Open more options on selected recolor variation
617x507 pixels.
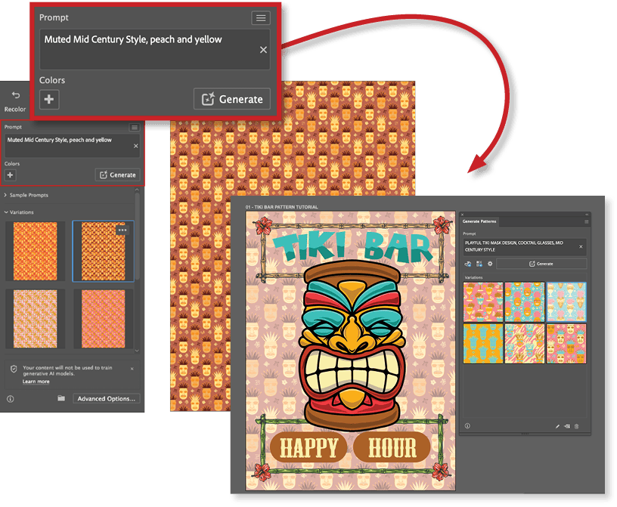tap(122, 230)
